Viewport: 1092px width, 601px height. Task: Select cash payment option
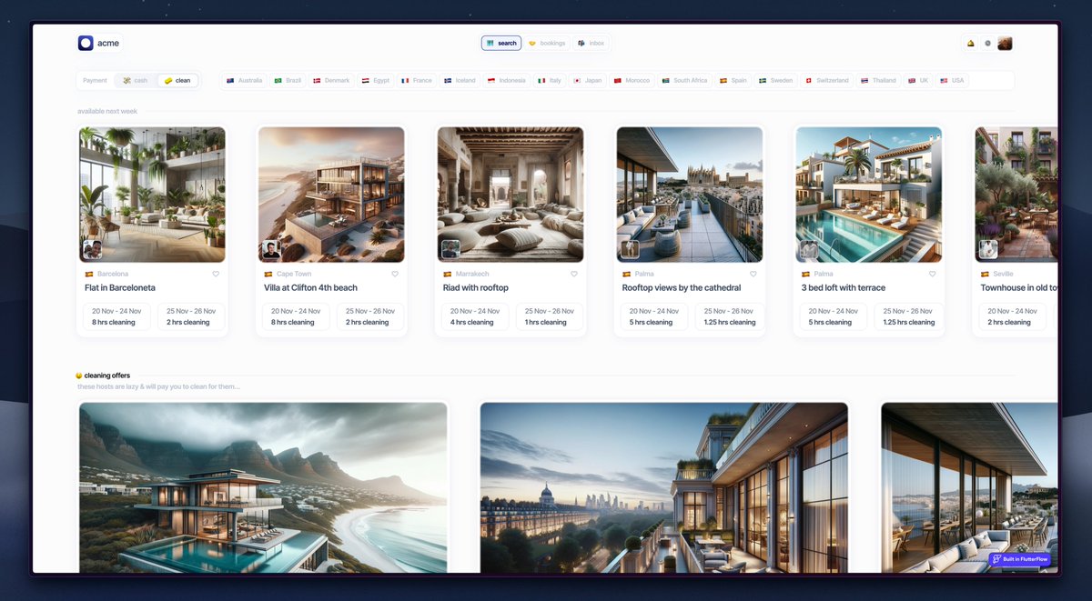pos(135,80)
